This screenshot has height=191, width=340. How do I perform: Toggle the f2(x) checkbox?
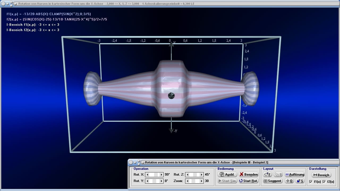[324, 182]
